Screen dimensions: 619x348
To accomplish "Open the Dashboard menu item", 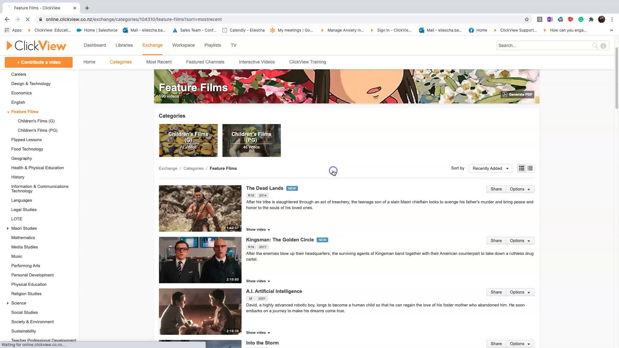I will coord(95,45).
